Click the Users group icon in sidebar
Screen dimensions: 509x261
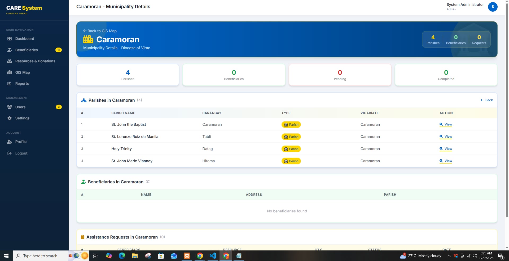(10, 107)
